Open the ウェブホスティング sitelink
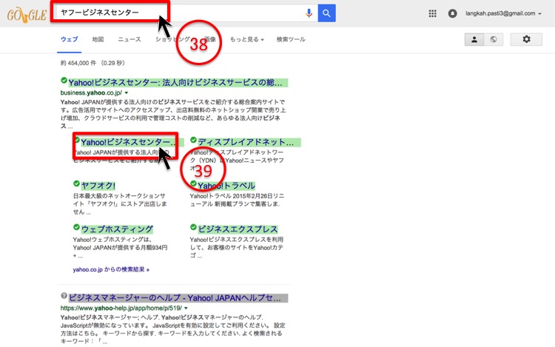 pyautogui.click(x=117, y=229)
